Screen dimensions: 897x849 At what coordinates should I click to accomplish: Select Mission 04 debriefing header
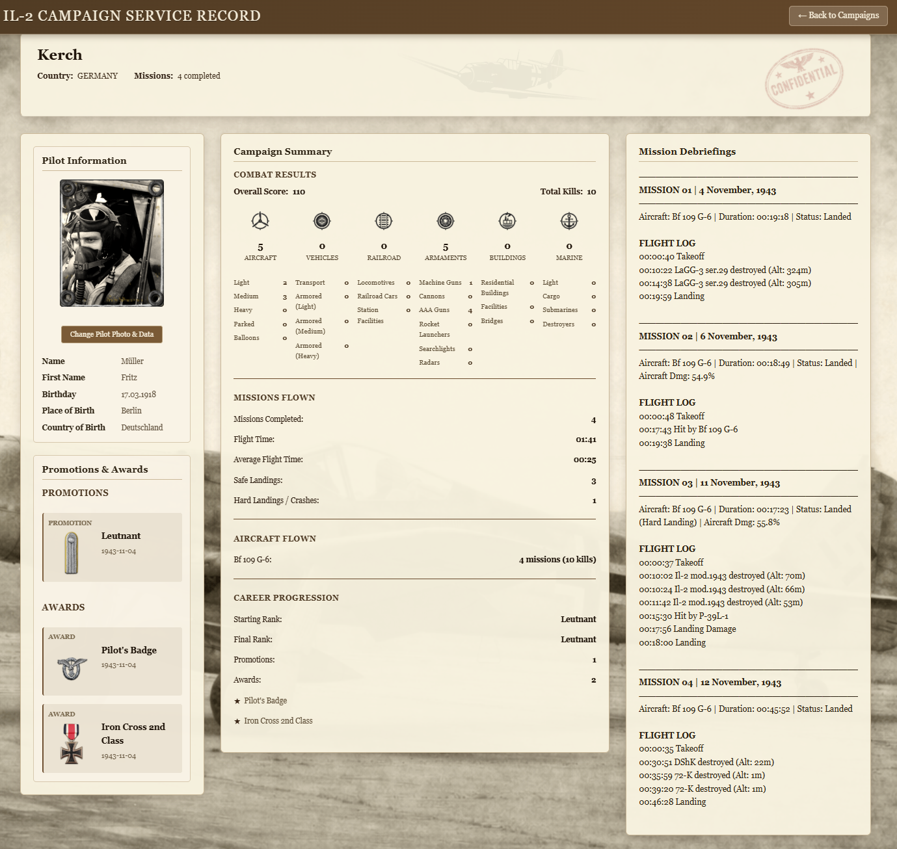[710, 683]
